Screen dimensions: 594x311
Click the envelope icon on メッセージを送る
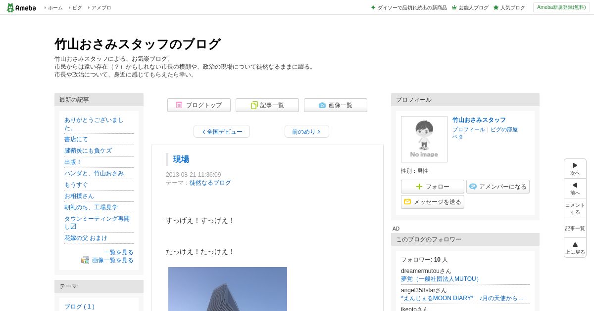coord(407,202)
